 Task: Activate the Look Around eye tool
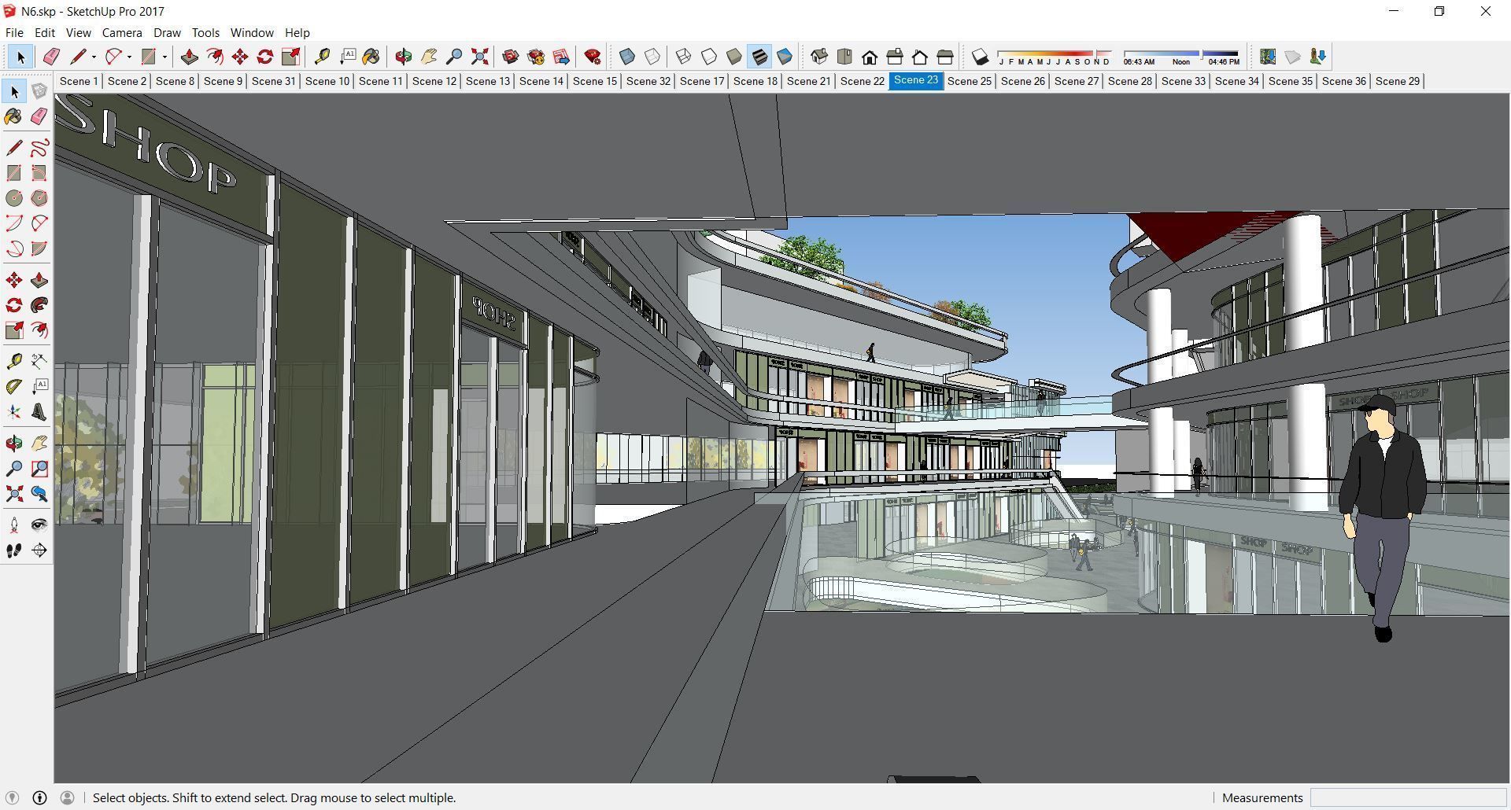tap(39, 525)
